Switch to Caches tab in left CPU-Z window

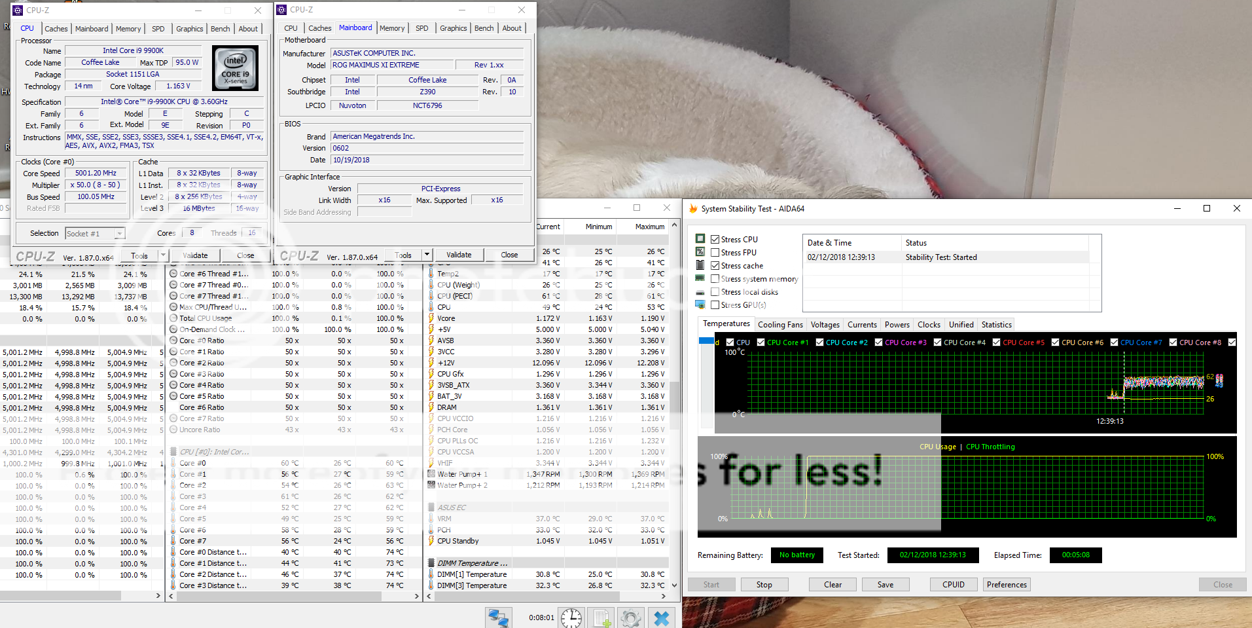[x=56, y=29]
